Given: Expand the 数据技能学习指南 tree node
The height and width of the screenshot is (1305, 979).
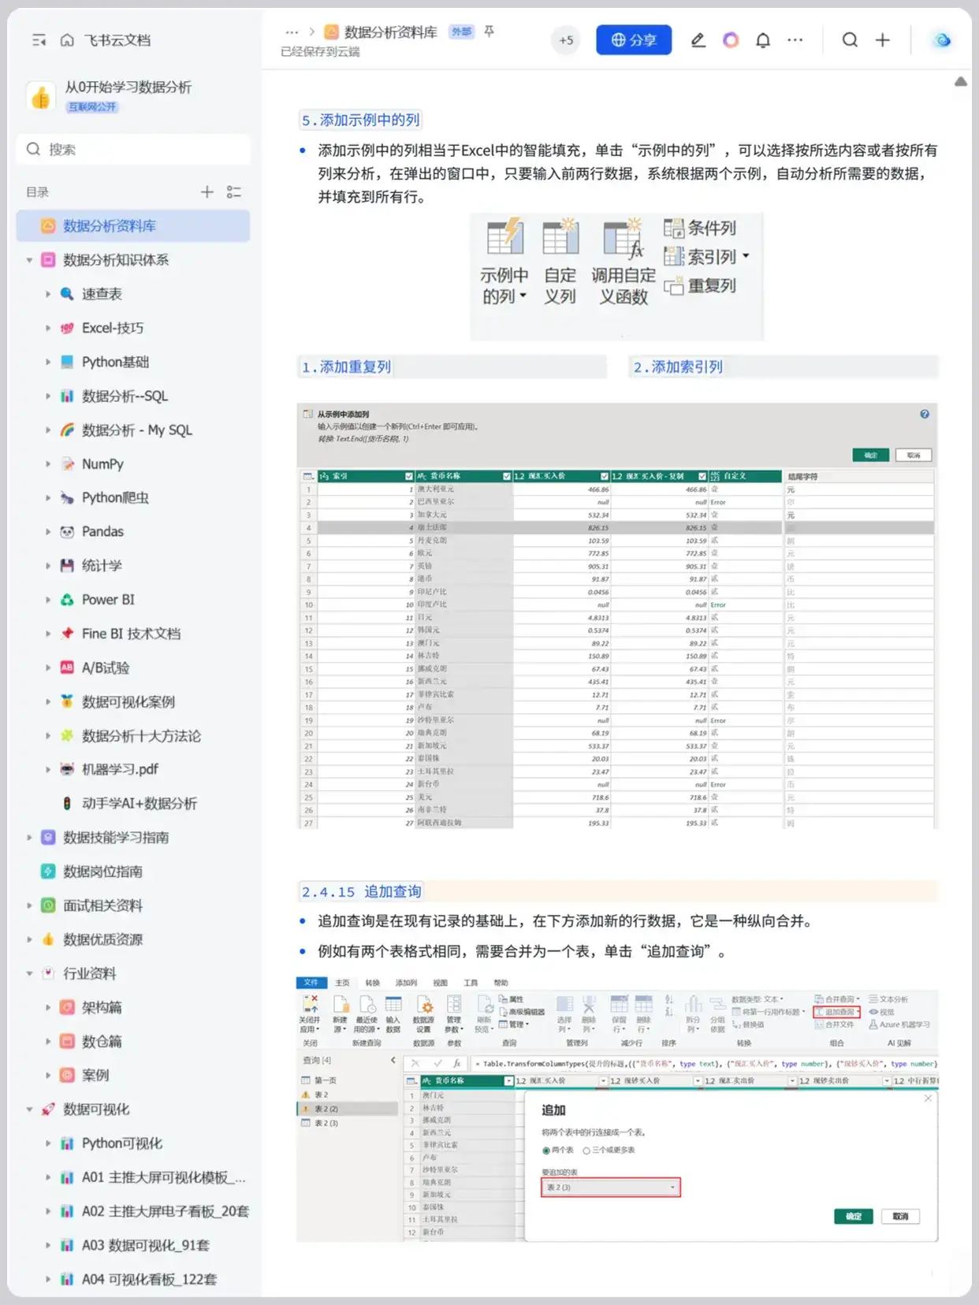Looking at the screenshot, I should (29, 838).
